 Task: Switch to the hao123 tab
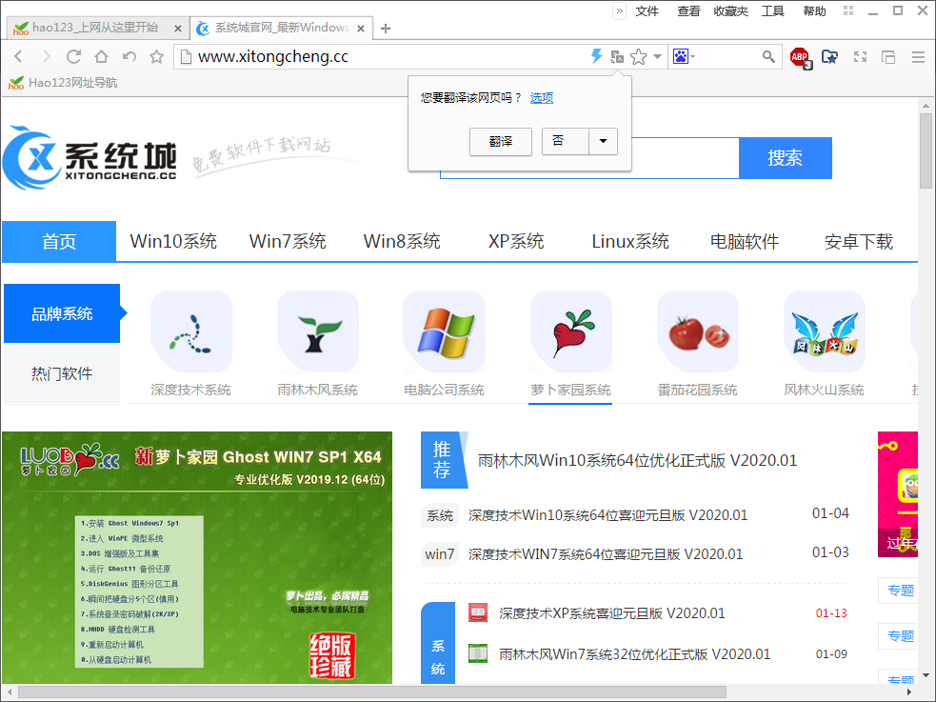pos(95,28)
